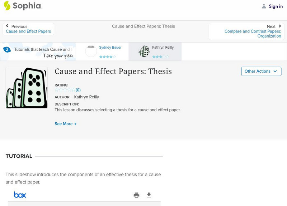Go to Previous: Cause and Effect Papers
This screenshot has width=287, height=206.
[28, 29]
